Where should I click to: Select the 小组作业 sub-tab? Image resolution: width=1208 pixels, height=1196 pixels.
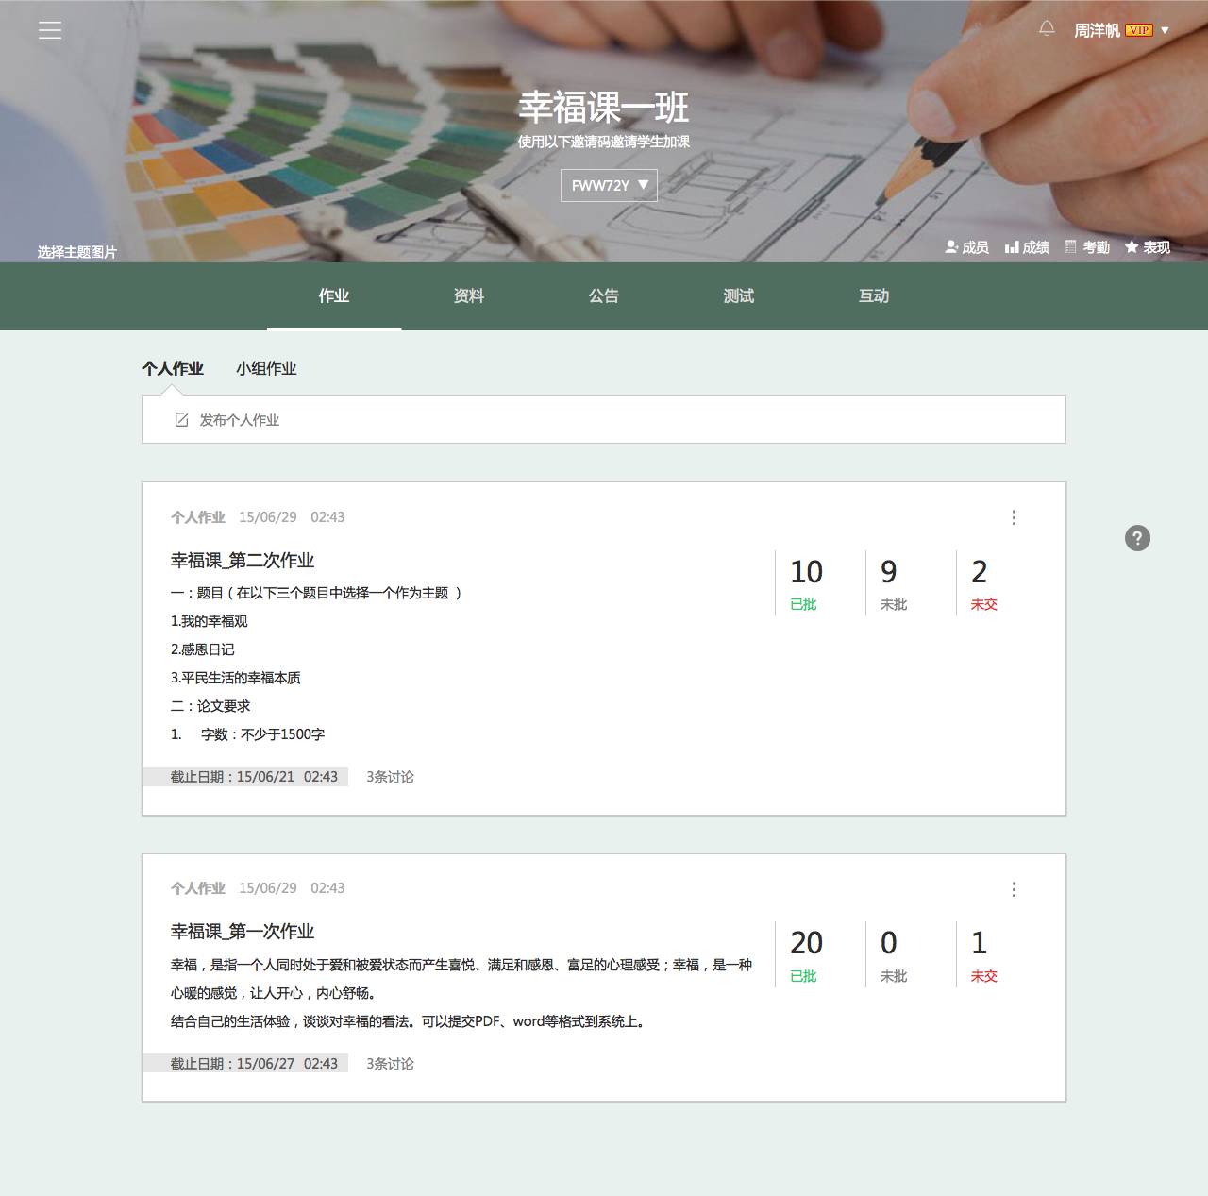coord(266,368)
